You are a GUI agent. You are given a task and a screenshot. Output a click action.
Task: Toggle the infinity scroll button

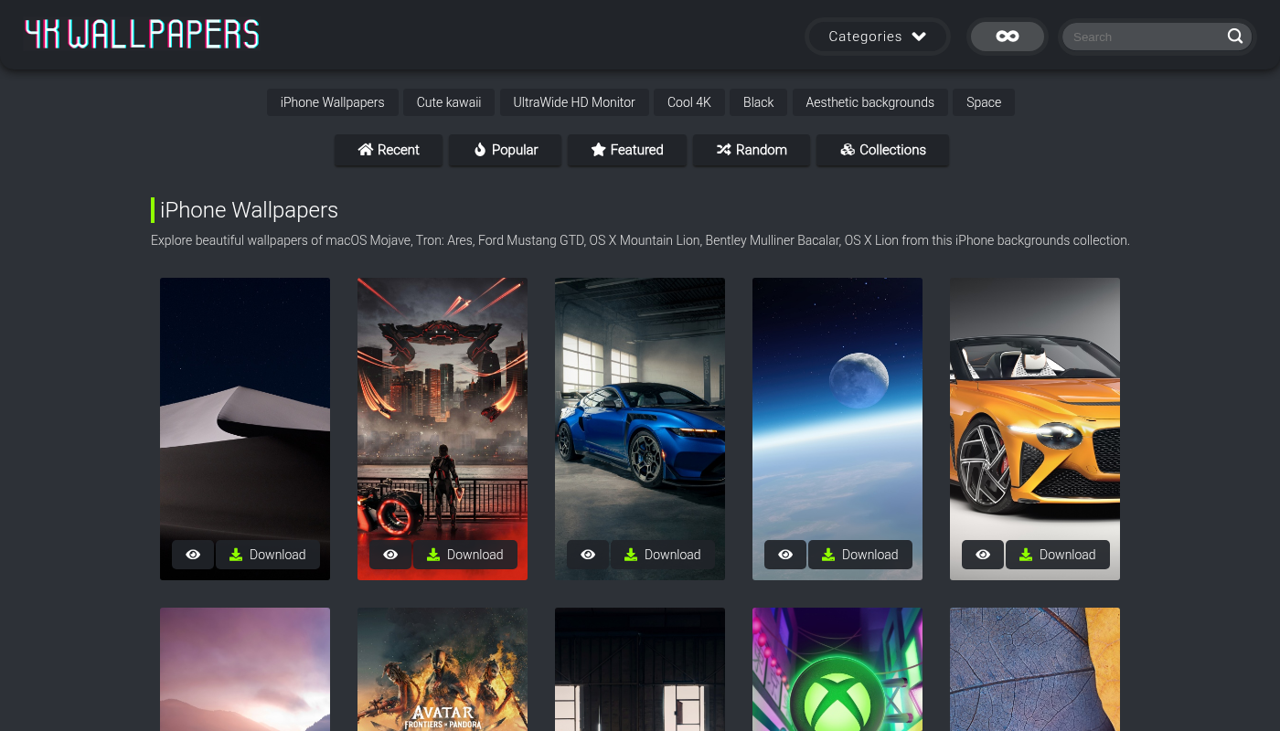coord(1007,37)
